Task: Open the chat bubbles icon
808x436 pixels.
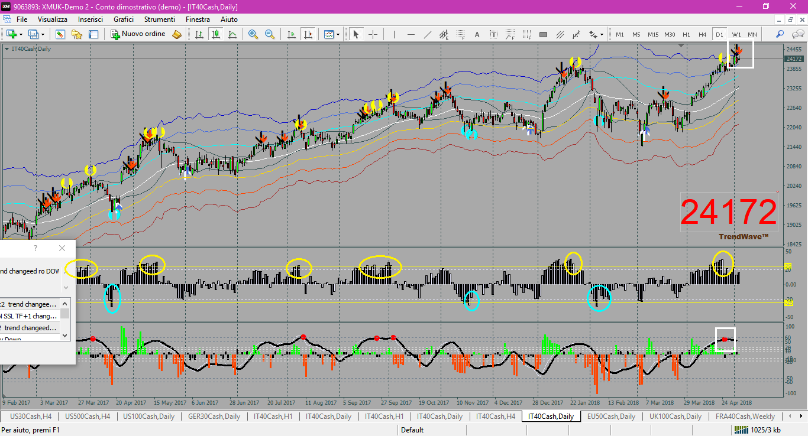Action: point(797,34)
